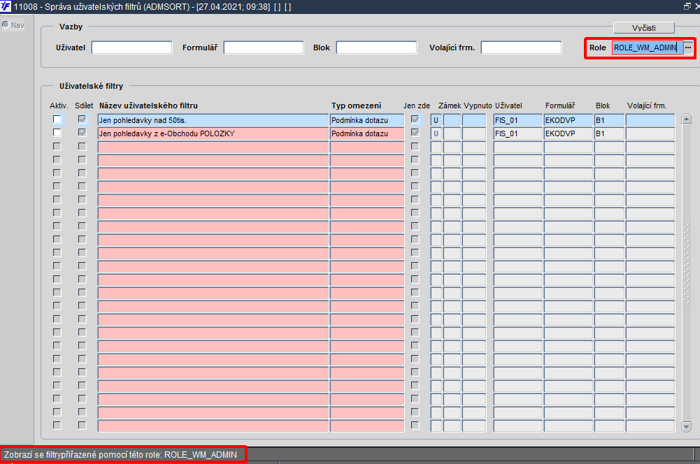Viewport: 700px width, 464px height.
Task: Click B1 block cell in the second row
Action: point(609,133)
